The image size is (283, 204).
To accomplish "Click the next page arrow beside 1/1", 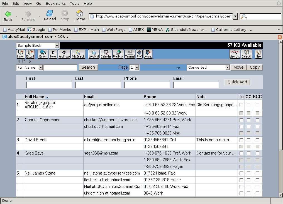I will click(x=30, y=61).
